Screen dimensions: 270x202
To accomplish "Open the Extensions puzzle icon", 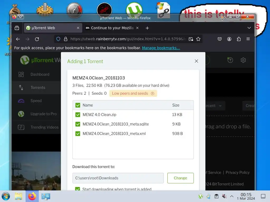I will click(x=239, y=39).
